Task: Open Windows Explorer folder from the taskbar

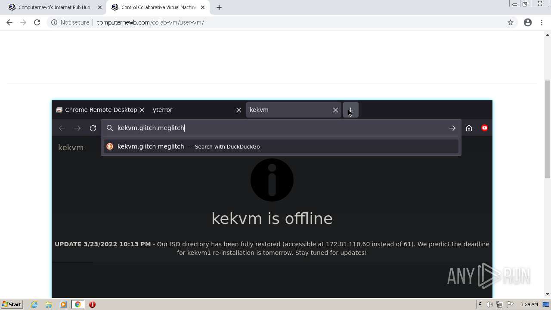Action: pos(49,304)
